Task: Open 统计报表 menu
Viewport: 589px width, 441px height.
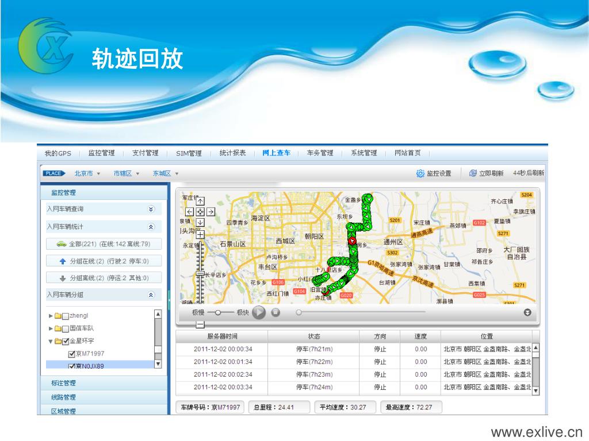Action: point(232,153)
